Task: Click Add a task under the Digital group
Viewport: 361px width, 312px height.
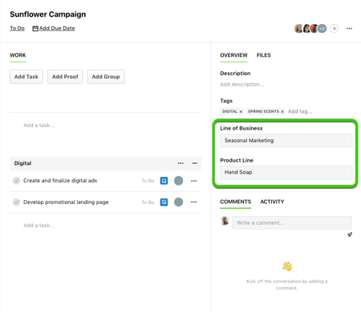Action: pyautogui.click(x=39, y=226)
